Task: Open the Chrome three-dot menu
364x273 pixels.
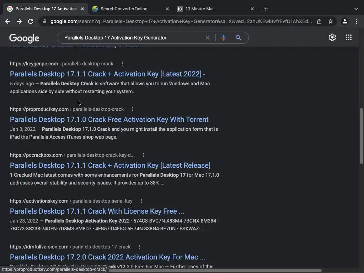Action: [356, 21]
